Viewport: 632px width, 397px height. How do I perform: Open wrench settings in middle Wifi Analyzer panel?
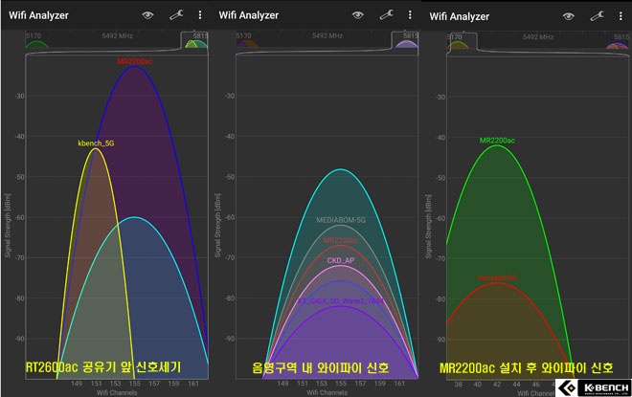[387, 15]
